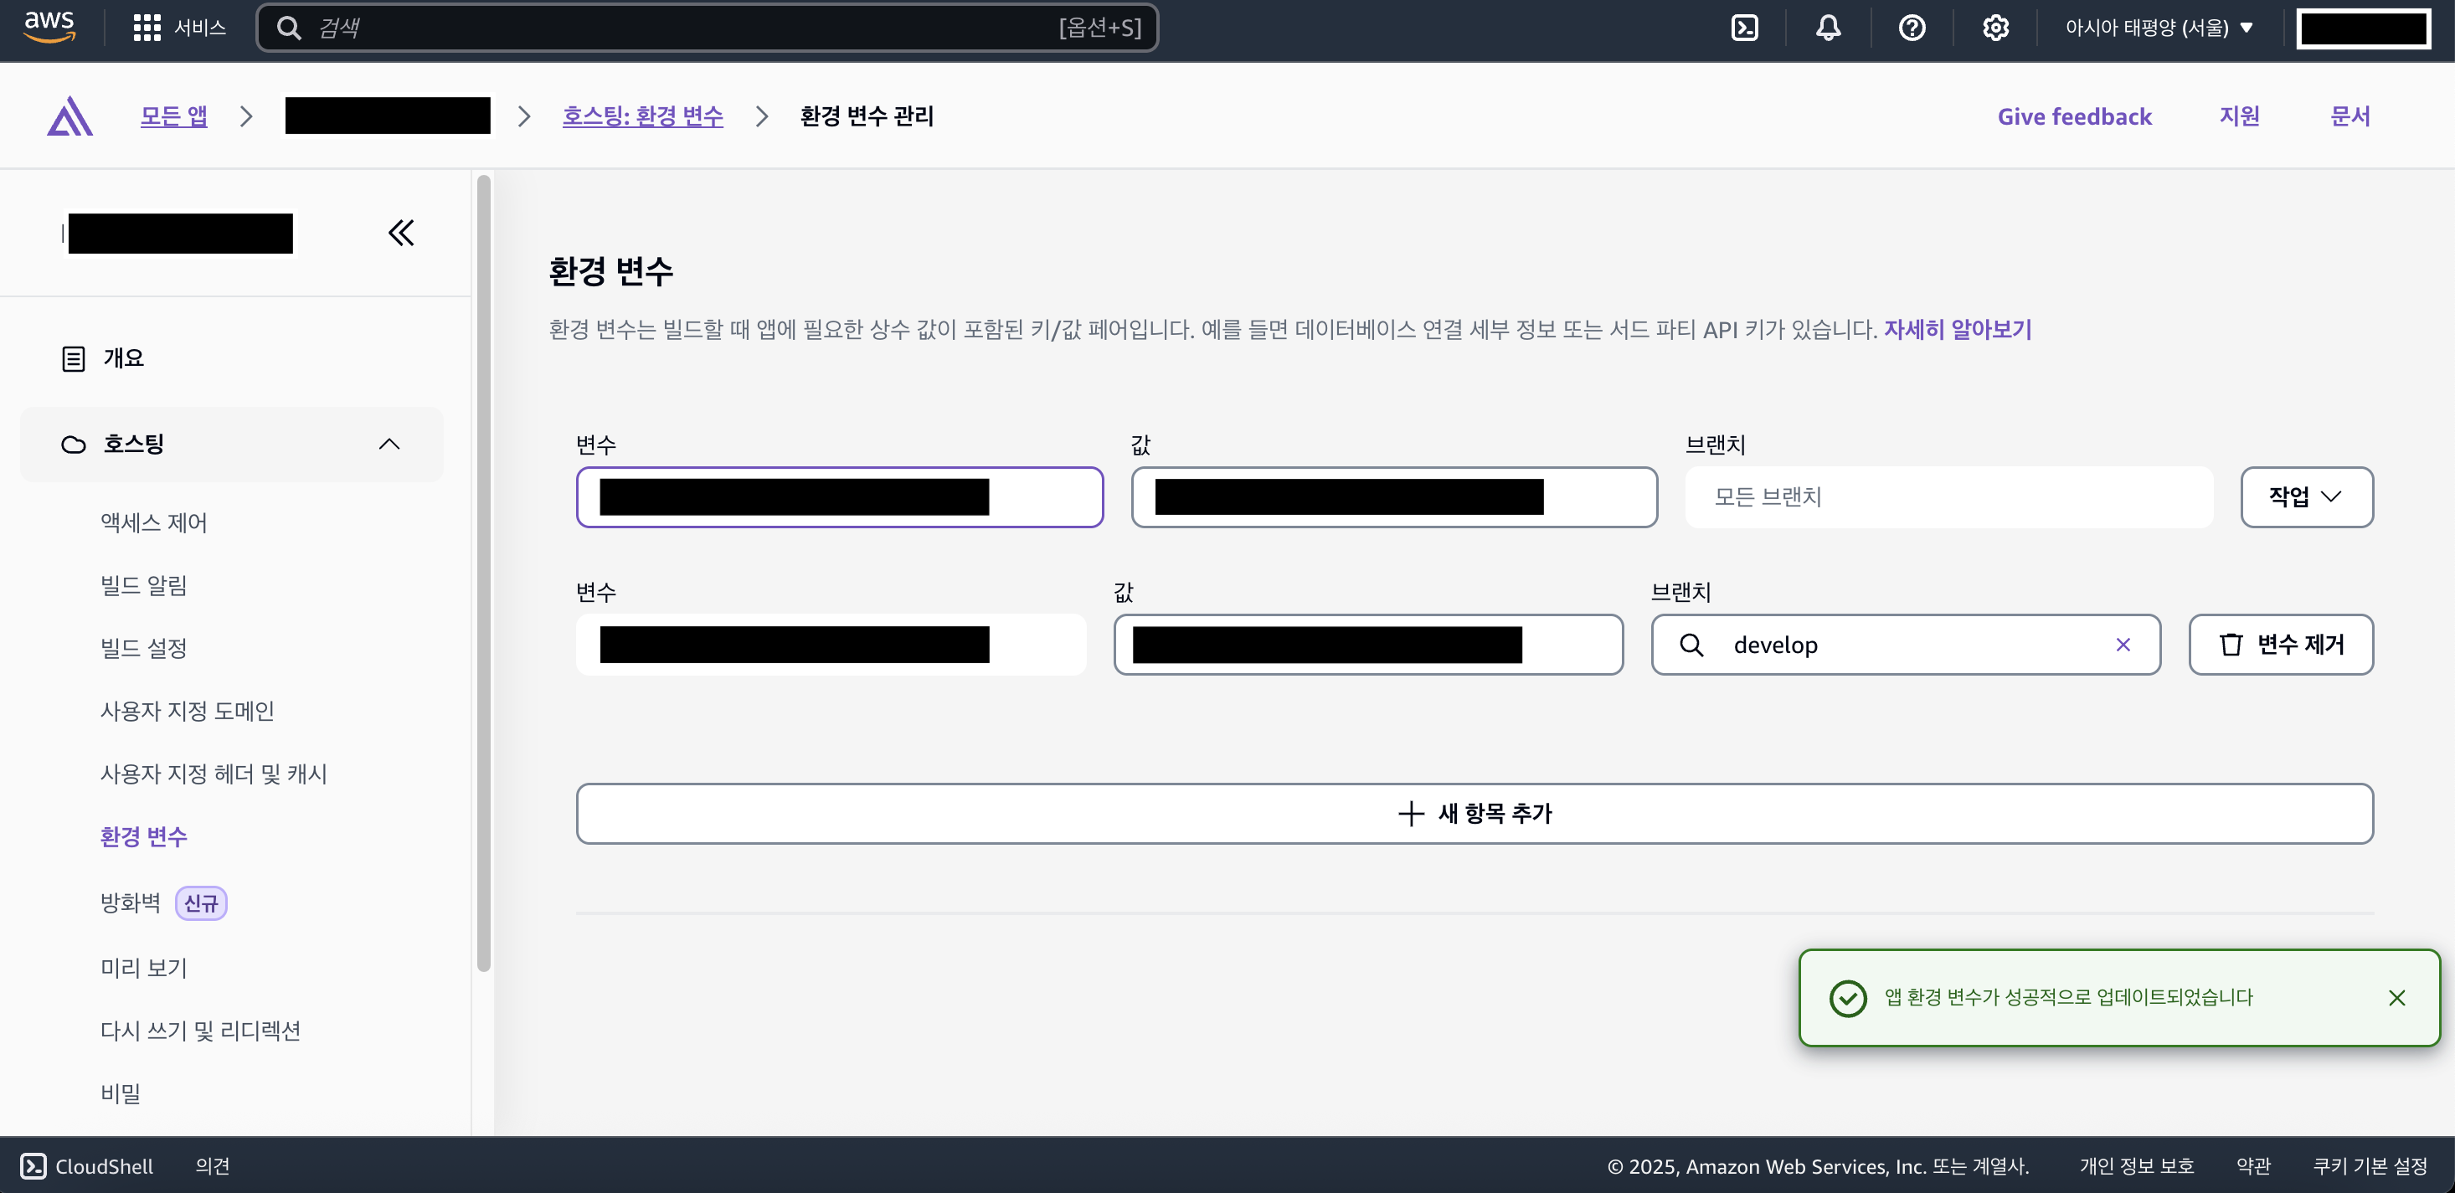2455x1193 pixels.
Task: Dismiss the success notification
Action: coord(2399,998)
